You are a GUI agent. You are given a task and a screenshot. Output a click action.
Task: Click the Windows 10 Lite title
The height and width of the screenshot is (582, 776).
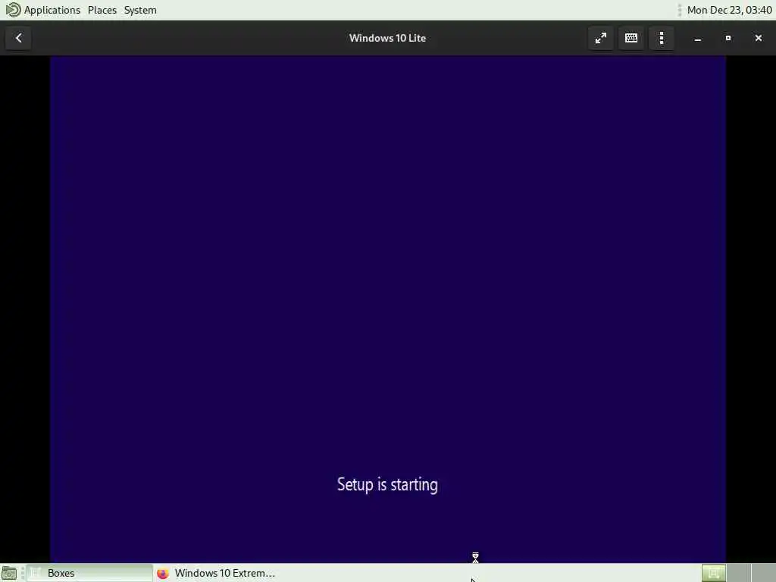tap(387, 38)
